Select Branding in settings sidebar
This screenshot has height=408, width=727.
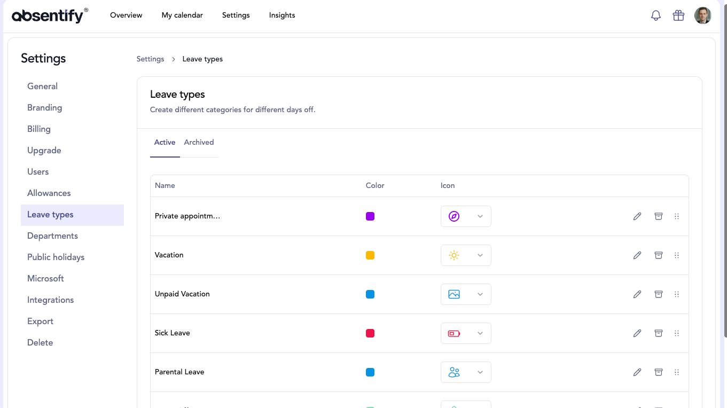point(72,108)
